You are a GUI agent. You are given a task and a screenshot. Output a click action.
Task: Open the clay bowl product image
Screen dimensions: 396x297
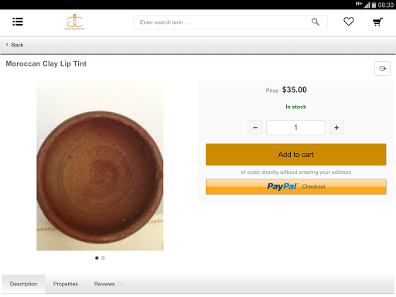coord(100,166)
